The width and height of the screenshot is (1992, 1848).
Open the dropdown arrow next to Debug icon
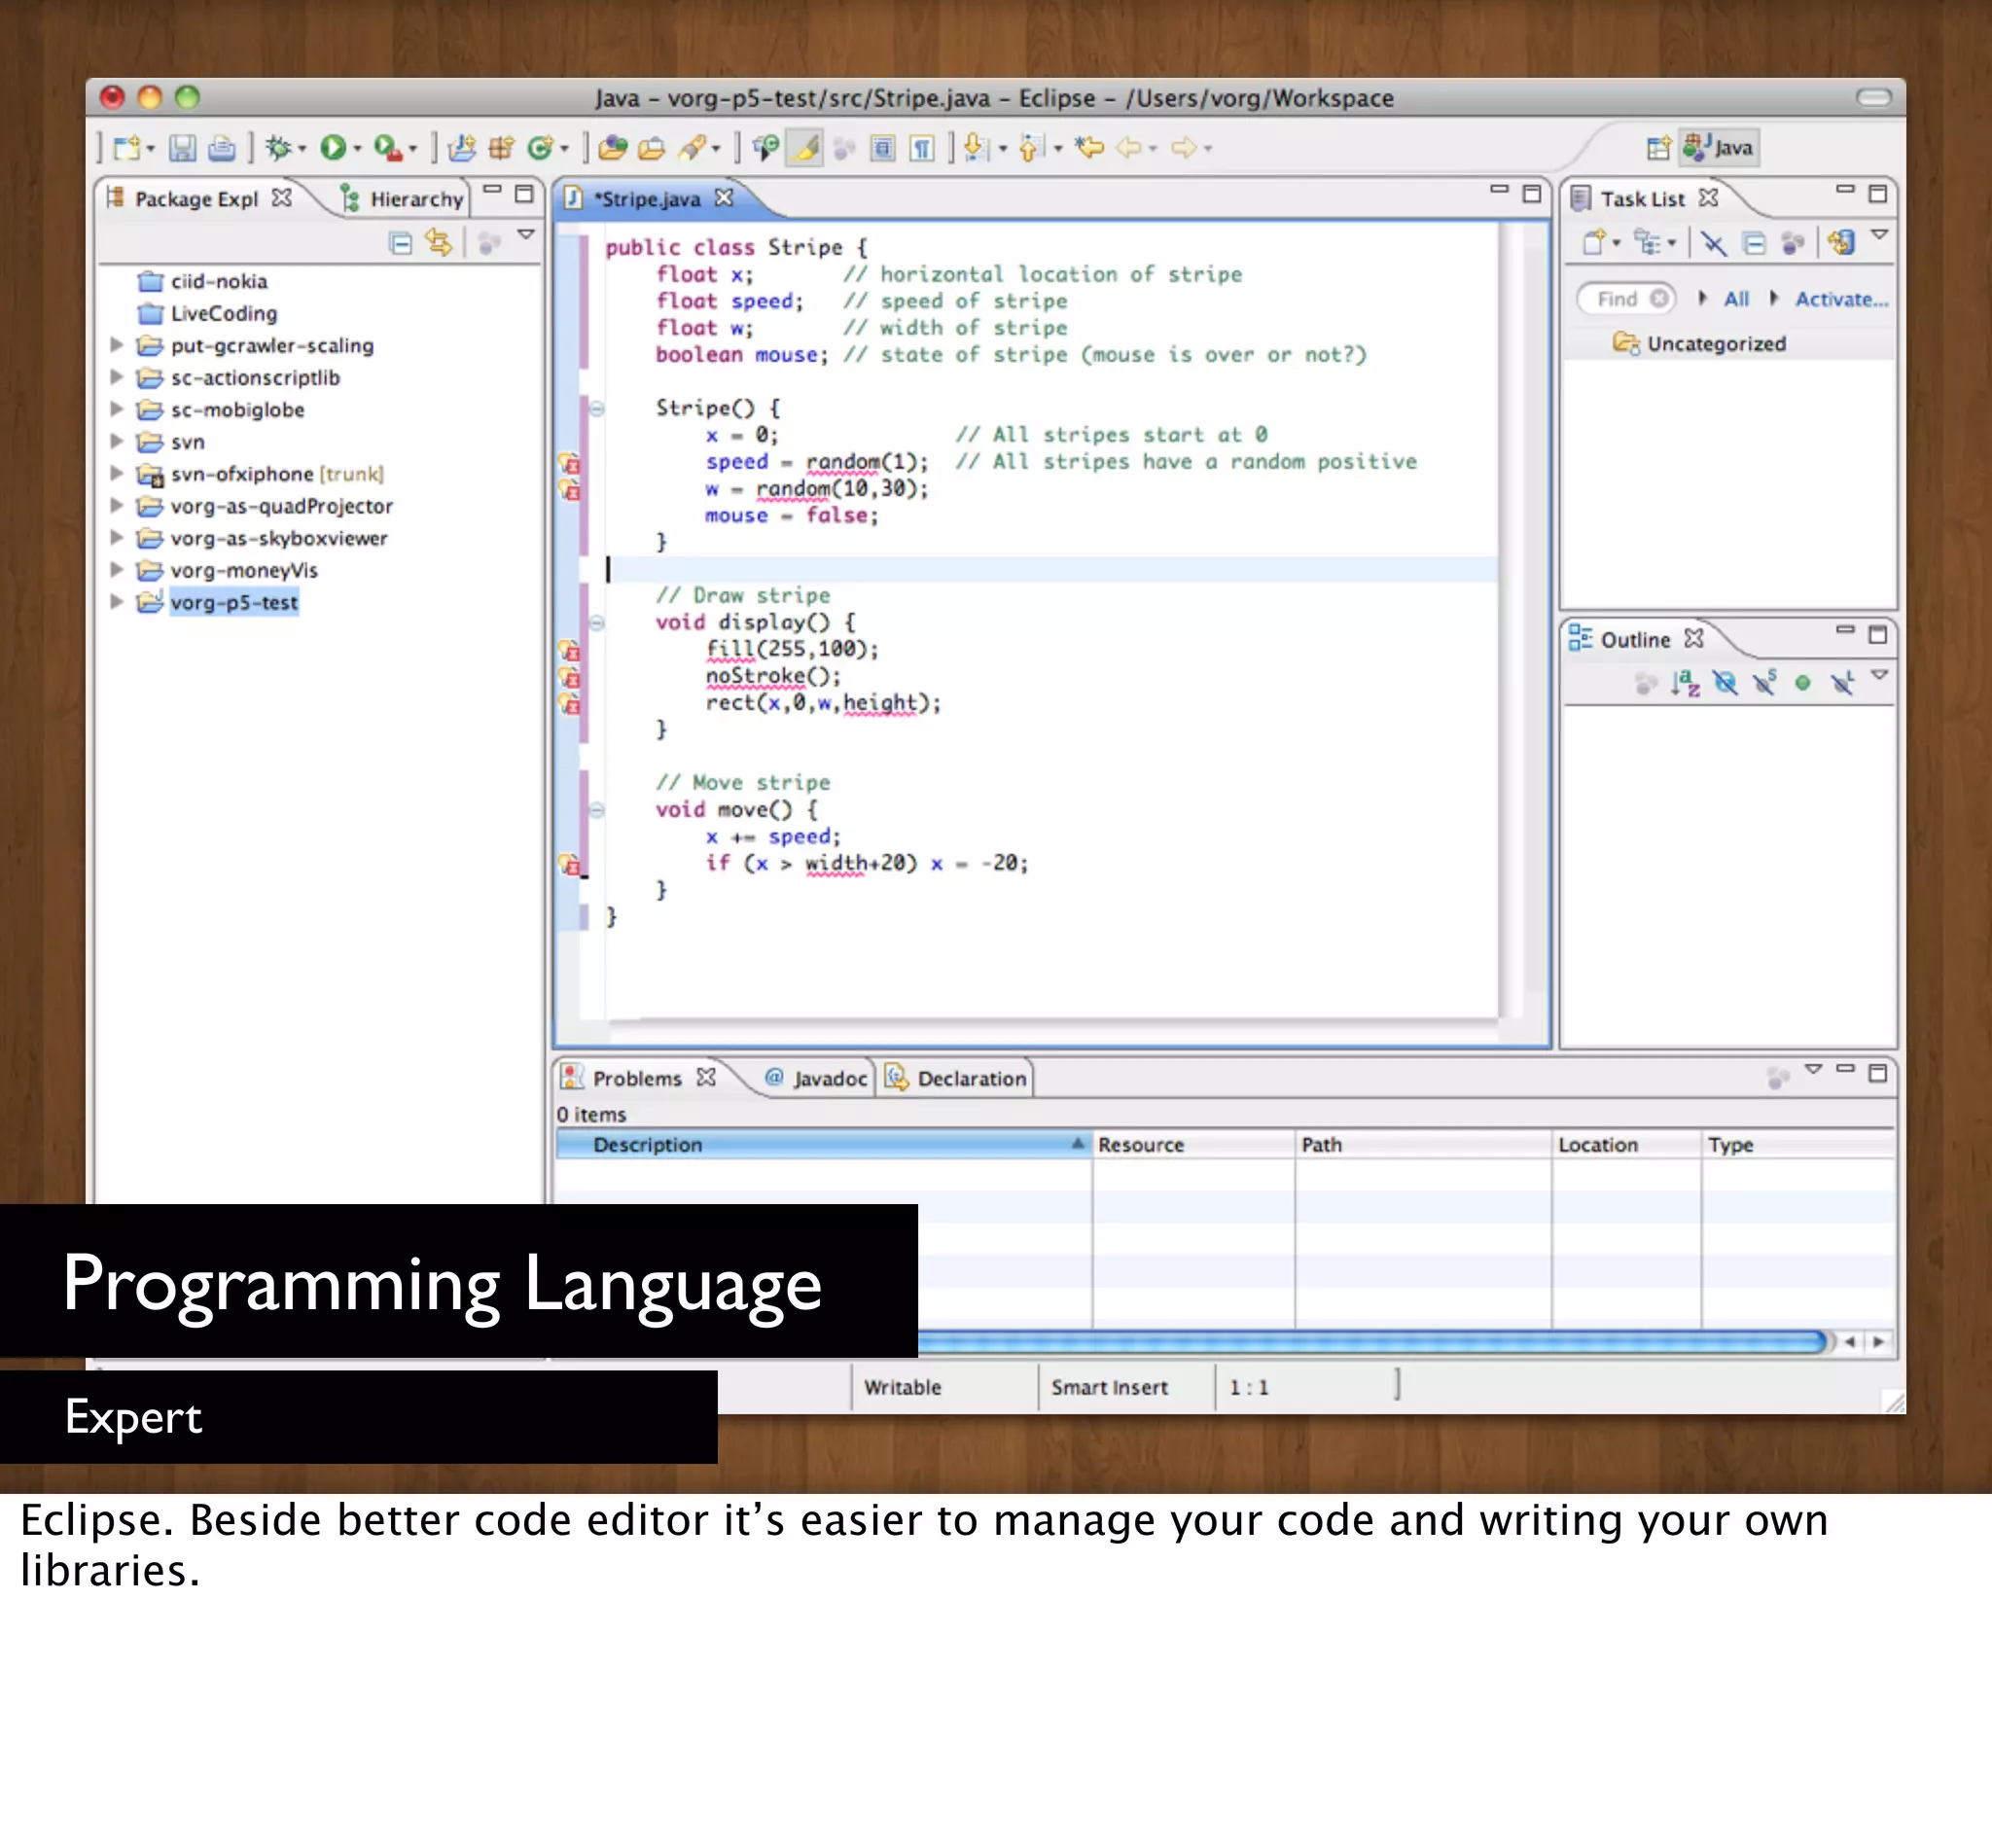[302, 149]
